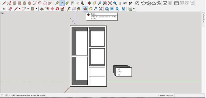Select the 3D Text tool

82,3
